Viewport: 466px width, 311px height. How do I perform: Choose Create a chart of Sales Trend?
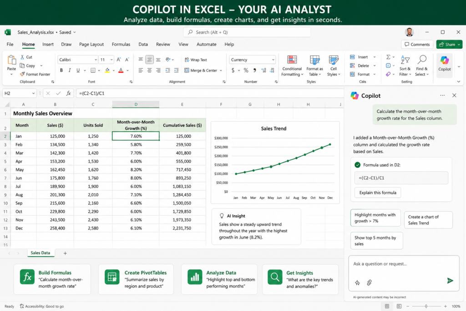coord(428,220)
